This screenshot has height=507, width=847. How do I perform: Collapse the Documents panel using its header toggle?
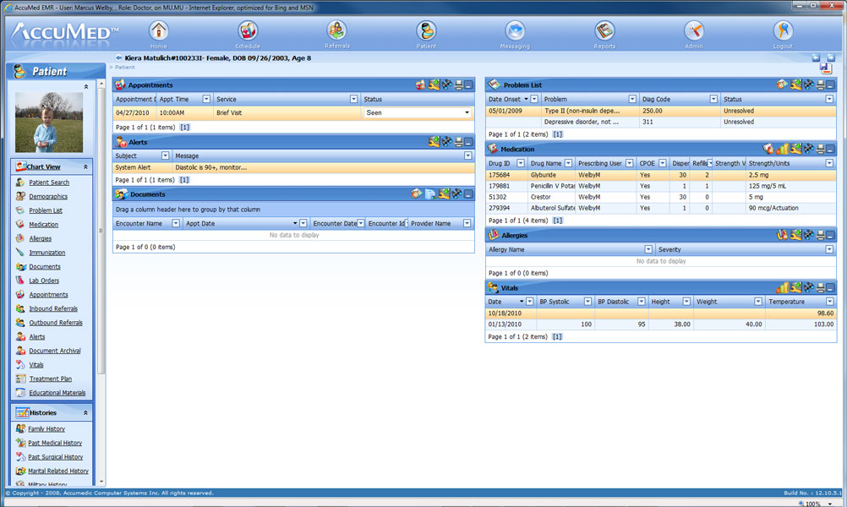[x=467, y=194]
